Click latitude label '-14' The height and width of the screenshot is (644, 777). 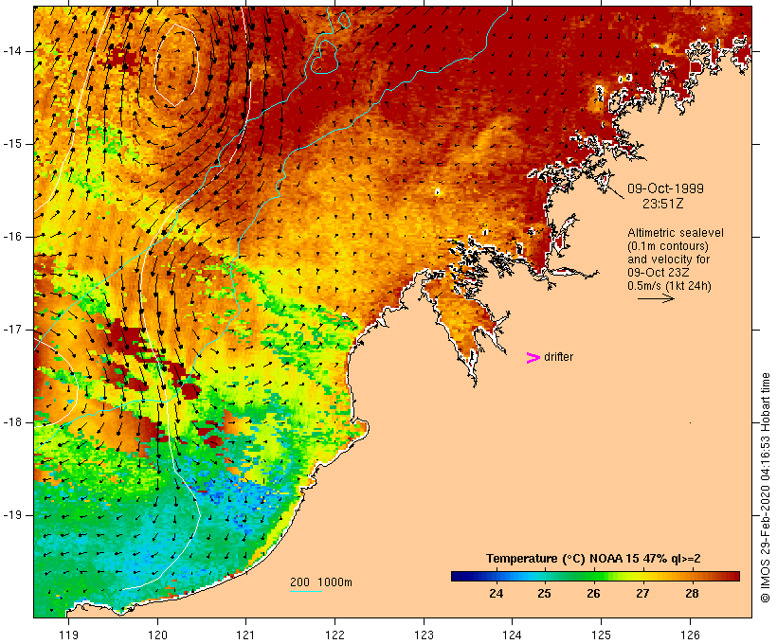tap(12, 51)
